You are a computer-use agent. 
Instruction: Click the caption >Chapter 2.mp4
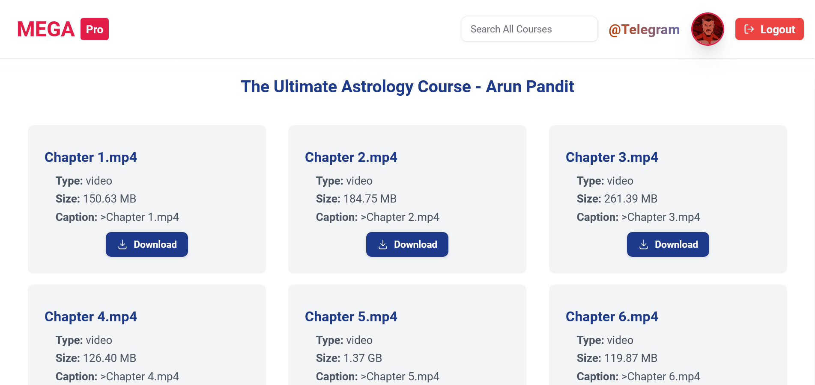400,217
